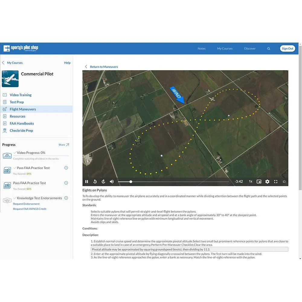The height and width of the screenshot is (302, 302).
Task: Open the Resources section
Action: coord(18,116)
